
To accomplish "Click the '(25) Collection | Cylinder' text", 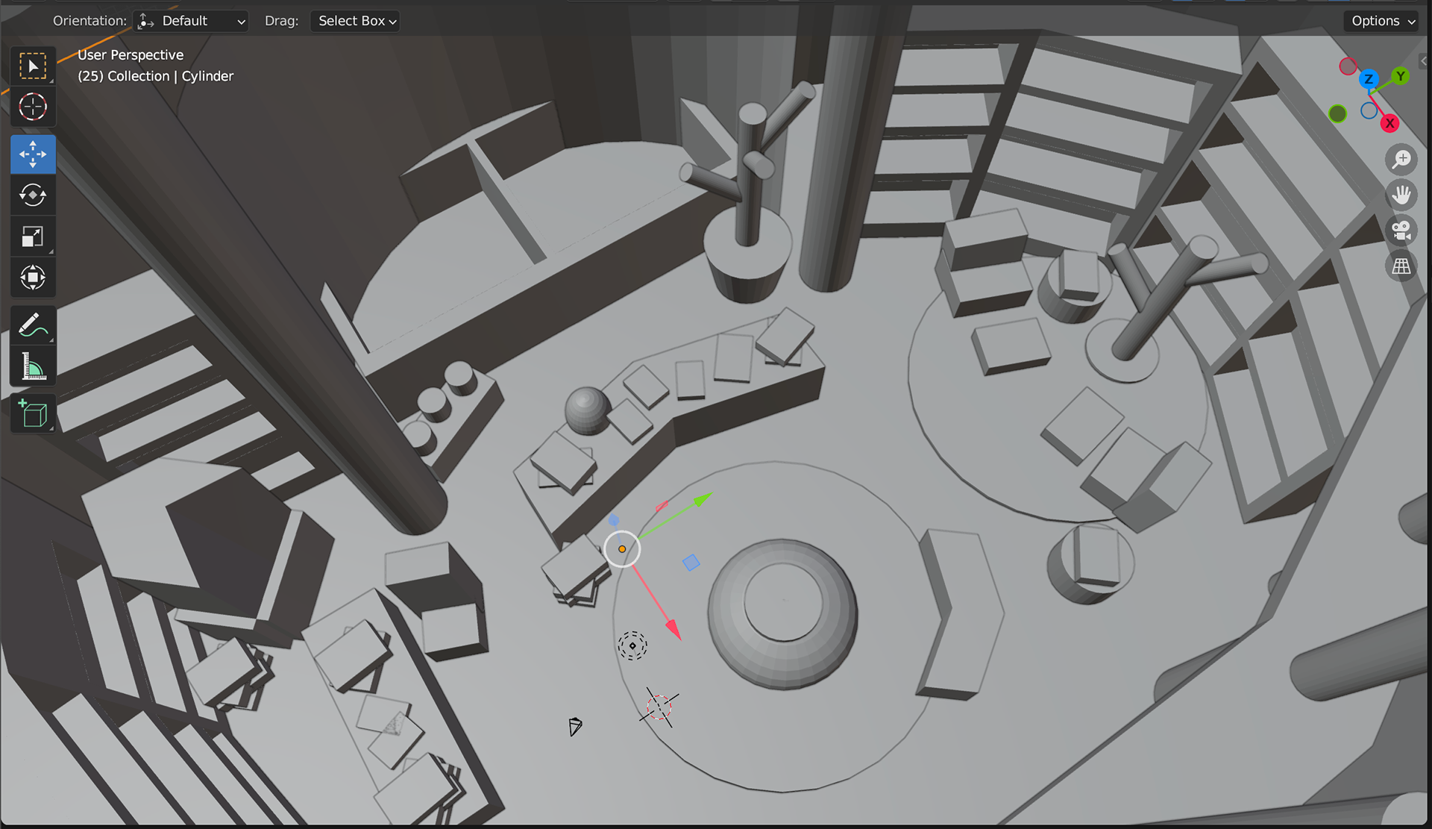I will pyautogui.click(x=155, y=76).
